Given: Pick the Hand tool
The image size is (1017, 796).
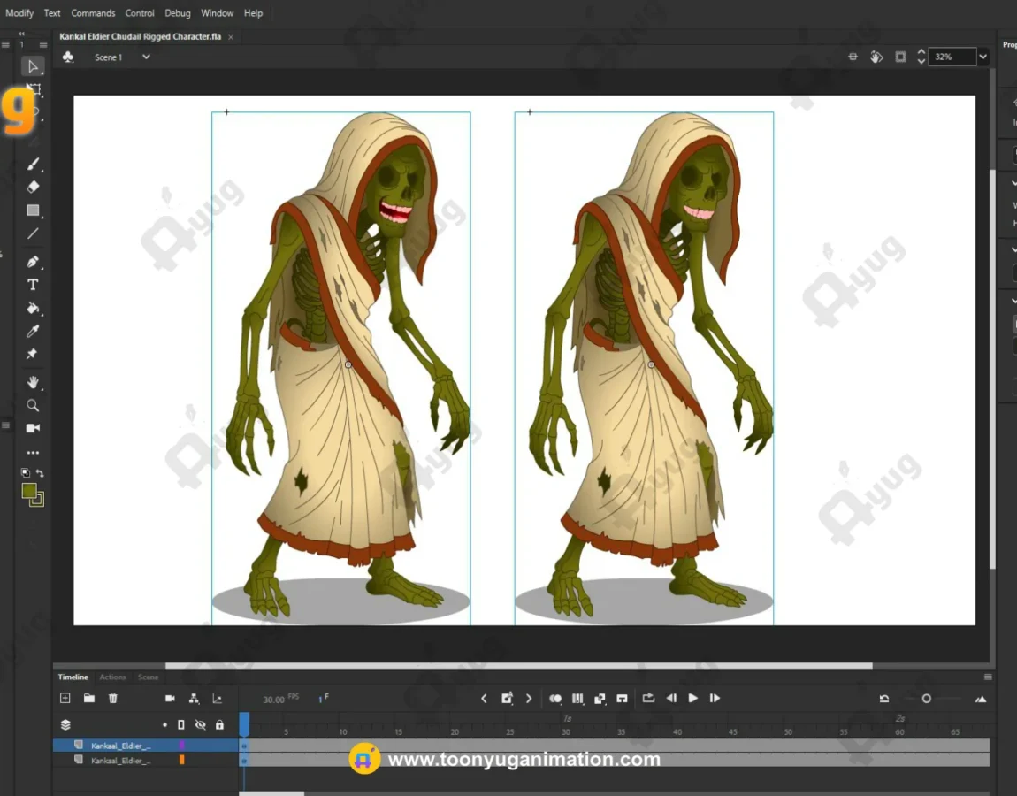Looking at the screenshot, I should (33, 382).
